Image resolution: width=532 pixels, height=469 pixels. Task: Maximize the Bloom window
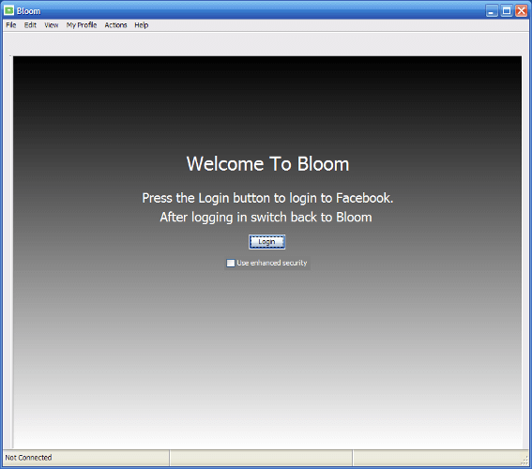[507, 11]
